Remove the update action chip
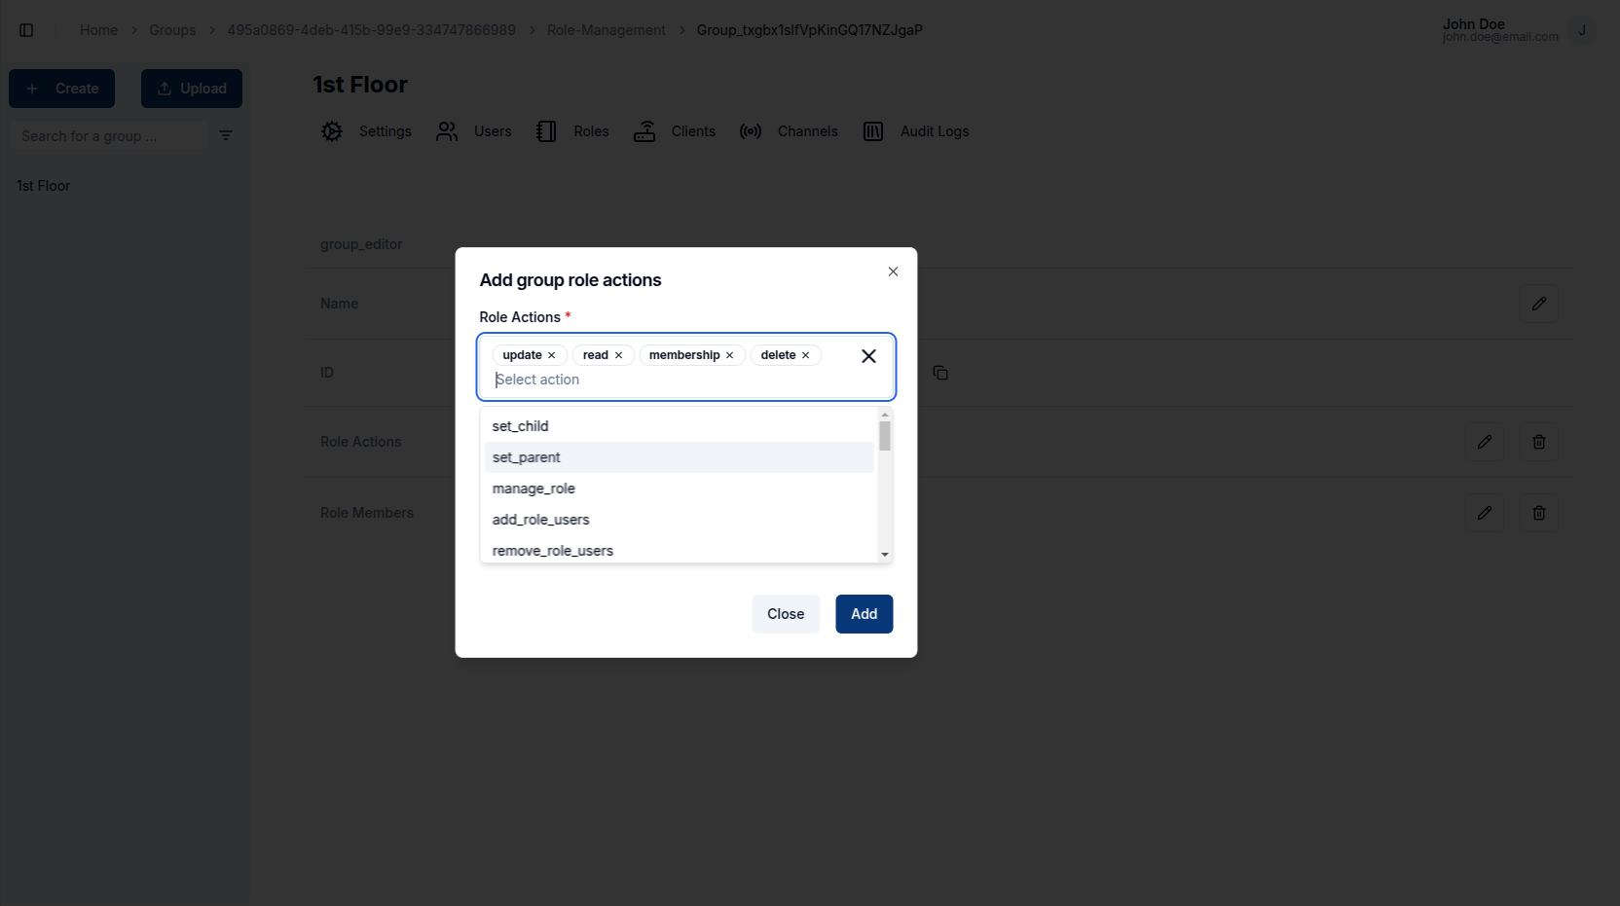This screenshot has height=906, width=1620. (x=551, y=355)
